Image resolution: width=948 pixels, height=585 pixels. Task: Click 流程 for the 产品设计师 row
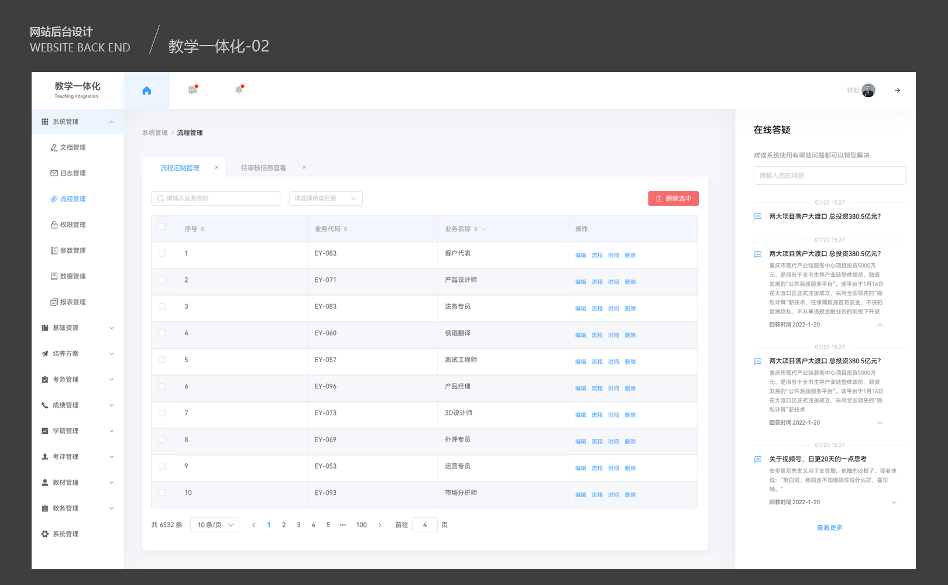597,282
